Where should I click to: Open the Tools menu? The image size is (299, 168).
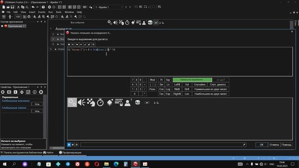pyautogui.click(x=58, y=12)
